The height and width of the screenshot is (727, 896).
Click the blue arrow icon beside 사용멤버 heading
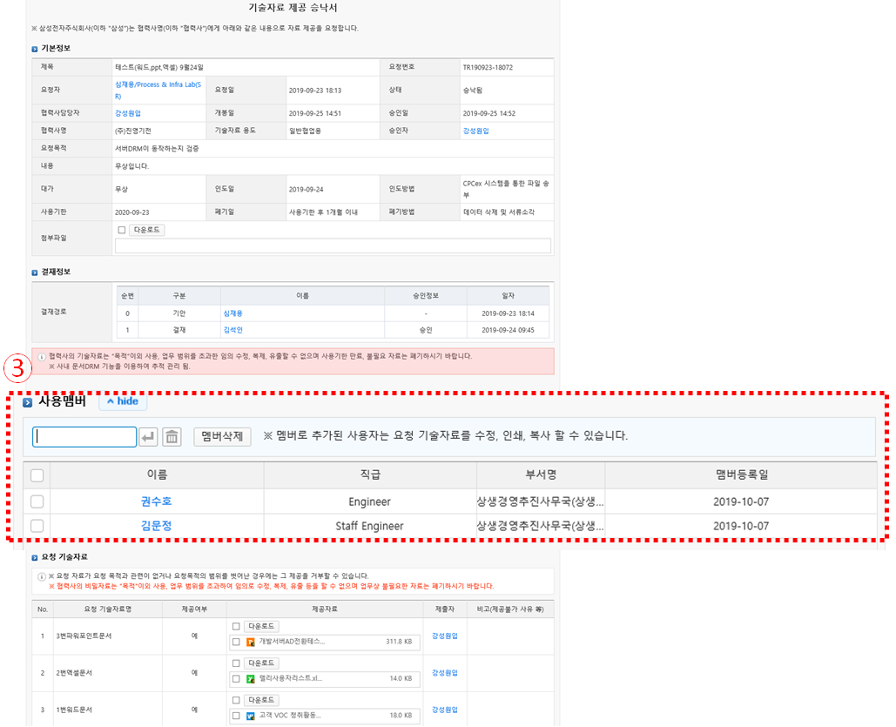coord(27,402)
